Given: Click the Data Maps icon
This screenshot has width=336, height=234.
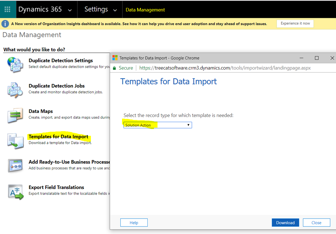Looking at the screenshot, I should pyautogui.click(x=15, y=115).
